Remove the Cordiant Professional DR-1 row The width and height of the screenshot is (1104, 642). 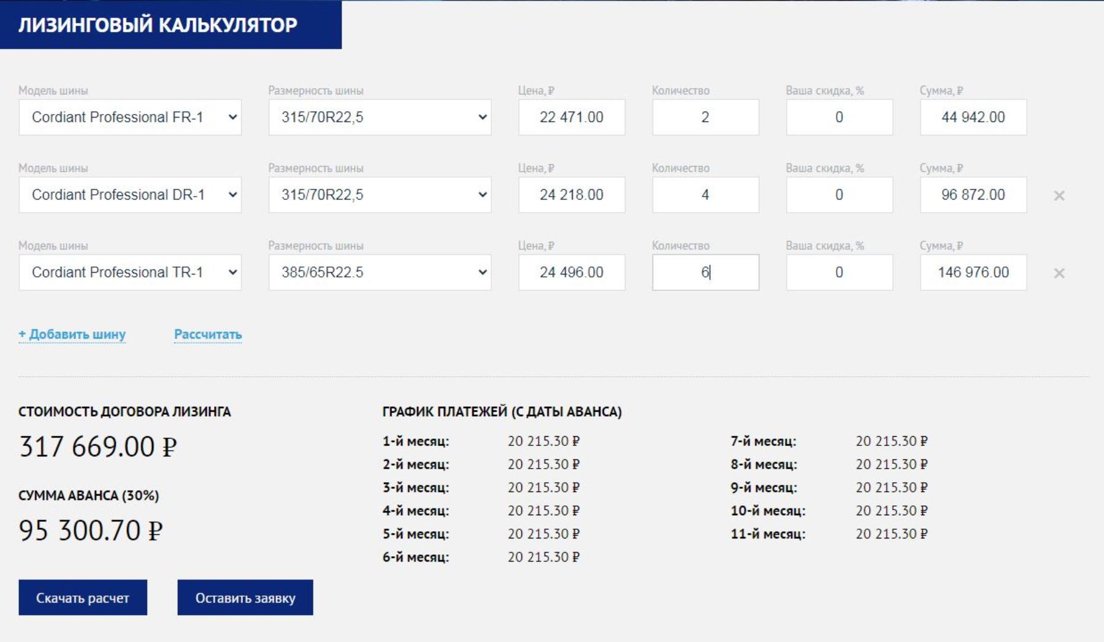click(1059, 195)
